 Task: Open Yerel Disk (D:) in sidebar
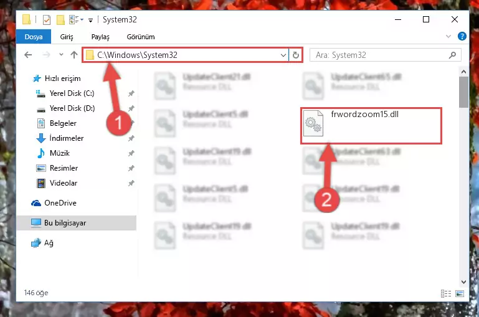(72, 108)
